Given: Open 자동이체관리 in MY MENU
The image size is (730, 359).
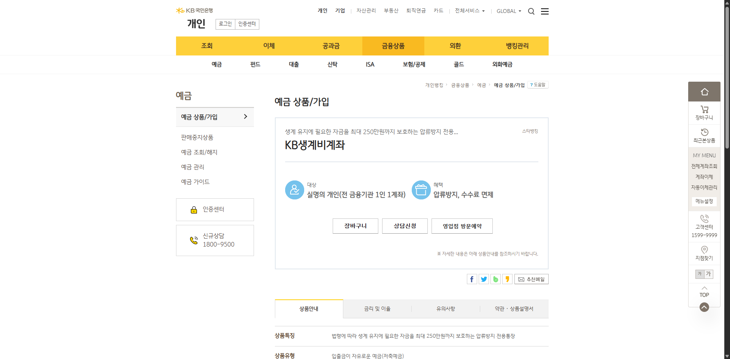Looking at the screenshot, I should click(x=704, y=188).
